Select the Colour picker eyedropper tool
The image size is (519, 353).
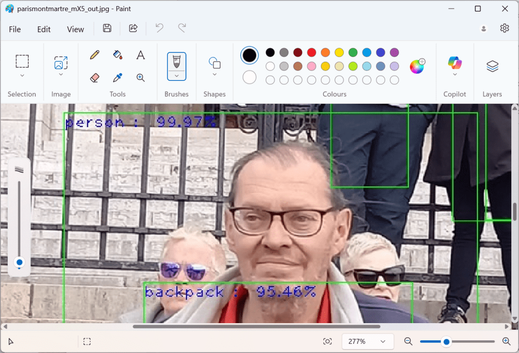(118, 77)
